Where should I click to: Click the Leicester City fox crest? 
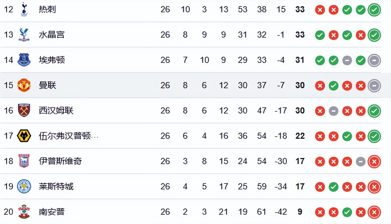point(24,186)
